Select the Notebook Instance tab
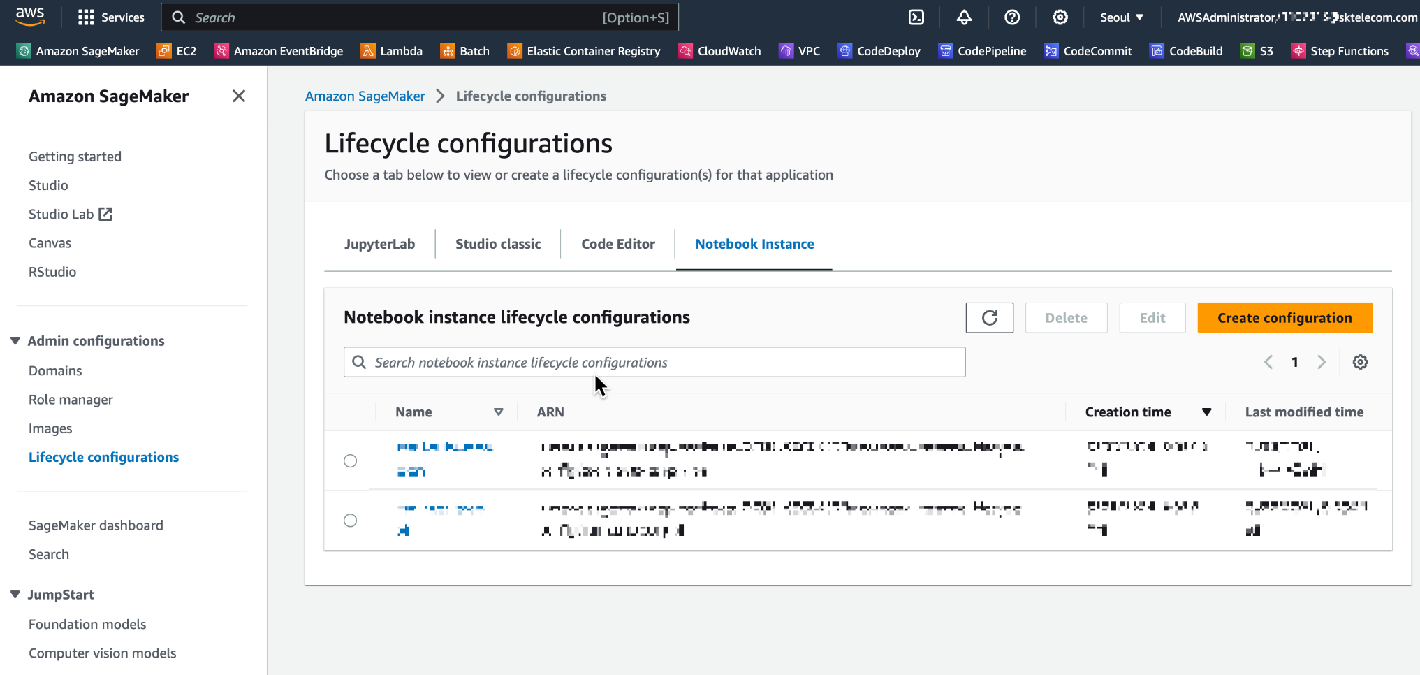The image size is (1420, 675). (x=754, y=244)
